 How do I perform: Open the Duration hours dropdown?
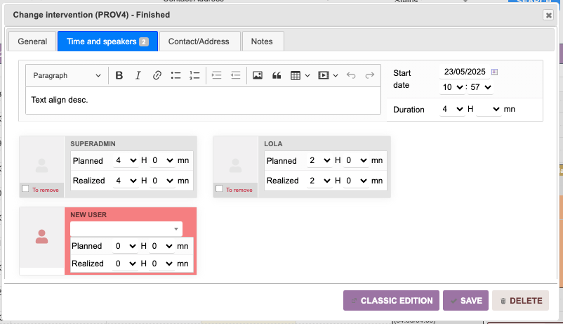tap(452, 110)
